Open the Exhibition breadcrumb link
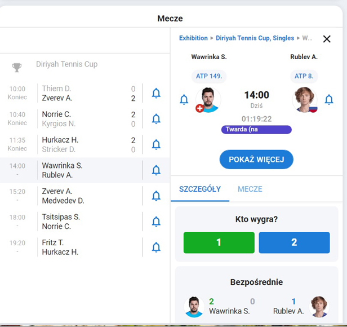This screenshot has height=327, width=347. [x=193, y=38]
